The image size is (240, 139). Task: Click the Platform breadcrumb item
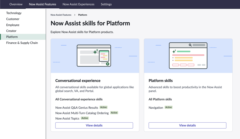pos(82,15)
